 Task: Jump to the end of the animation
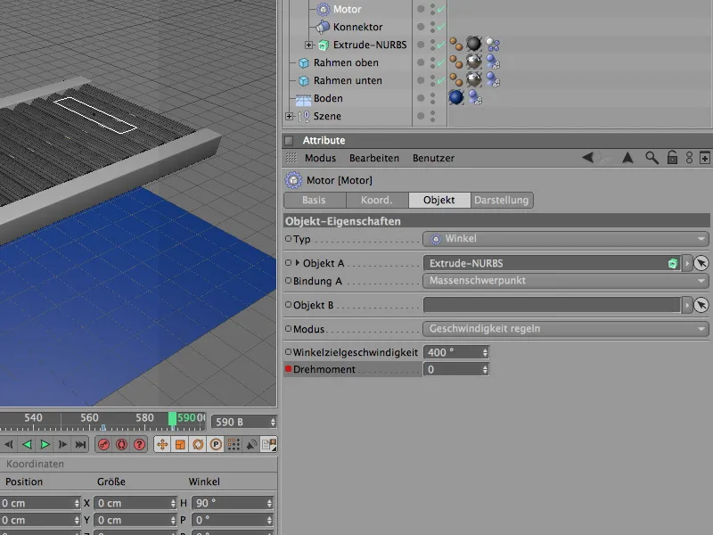(80, 444)
